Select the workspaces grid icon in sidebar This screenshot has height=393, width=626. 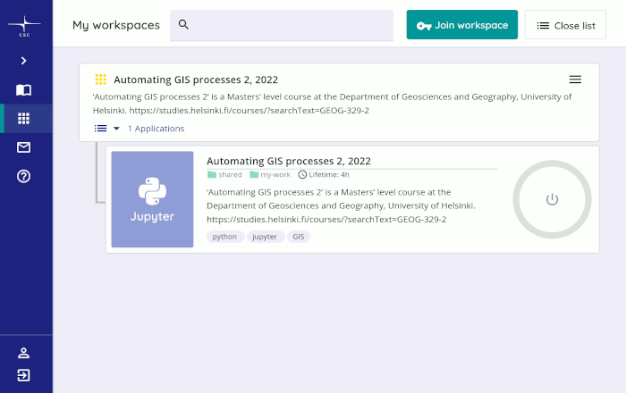(23, 119)
